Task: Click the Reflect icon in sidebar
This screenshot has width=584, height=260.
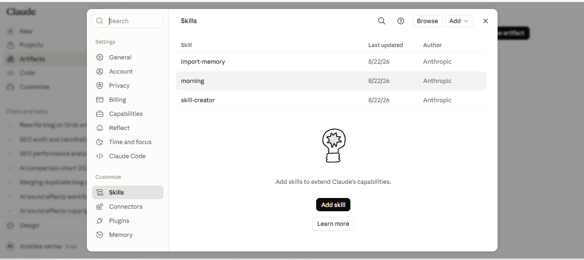Action: [x=100, y=128]
